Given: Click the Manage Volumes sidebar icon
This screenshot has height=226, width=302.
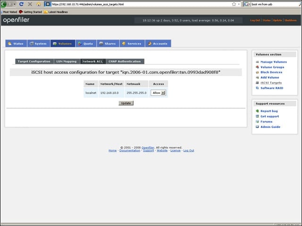Looking at the screenshot, I should (x=257, y=62).
